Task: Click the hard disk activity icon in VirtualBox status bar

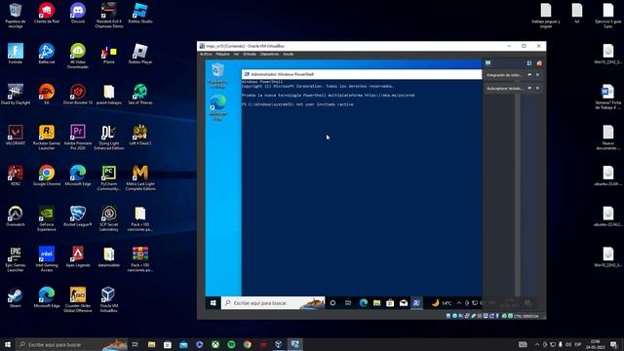Action: point(448,316)
